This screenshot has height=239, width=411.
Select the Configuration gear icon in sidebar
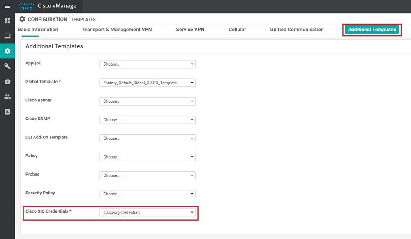[x=7, y=51]
